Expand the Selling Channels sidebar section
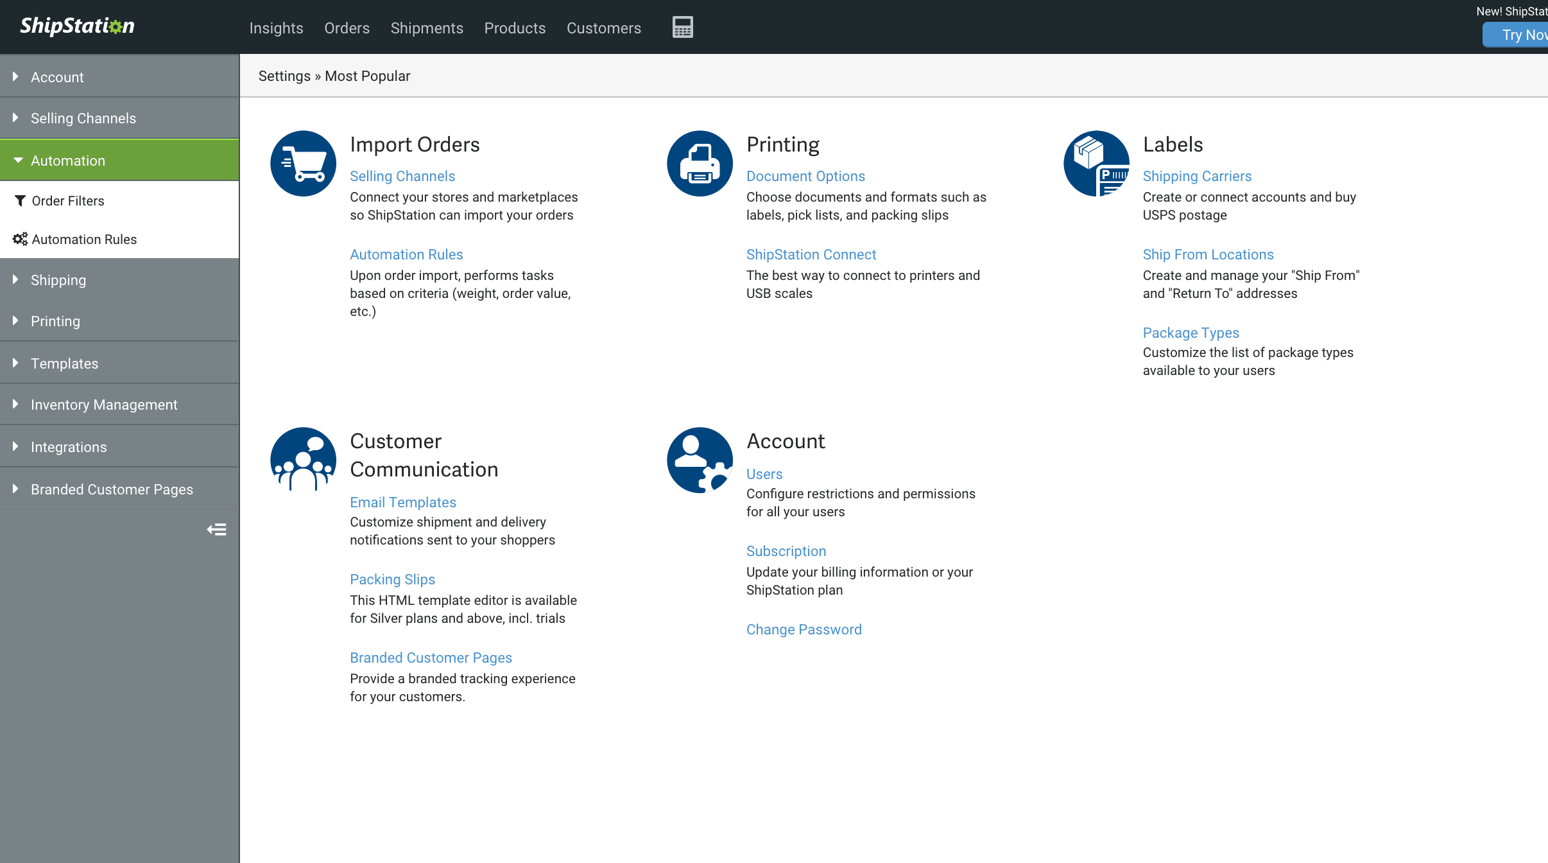Viewport: 1548px width, 863px height. (x=119, y=118)
